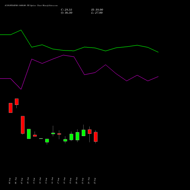Viewport: 190px width, 190px height.
Task: Select the low value 'L: 27.00'
Action: (97, 13)
